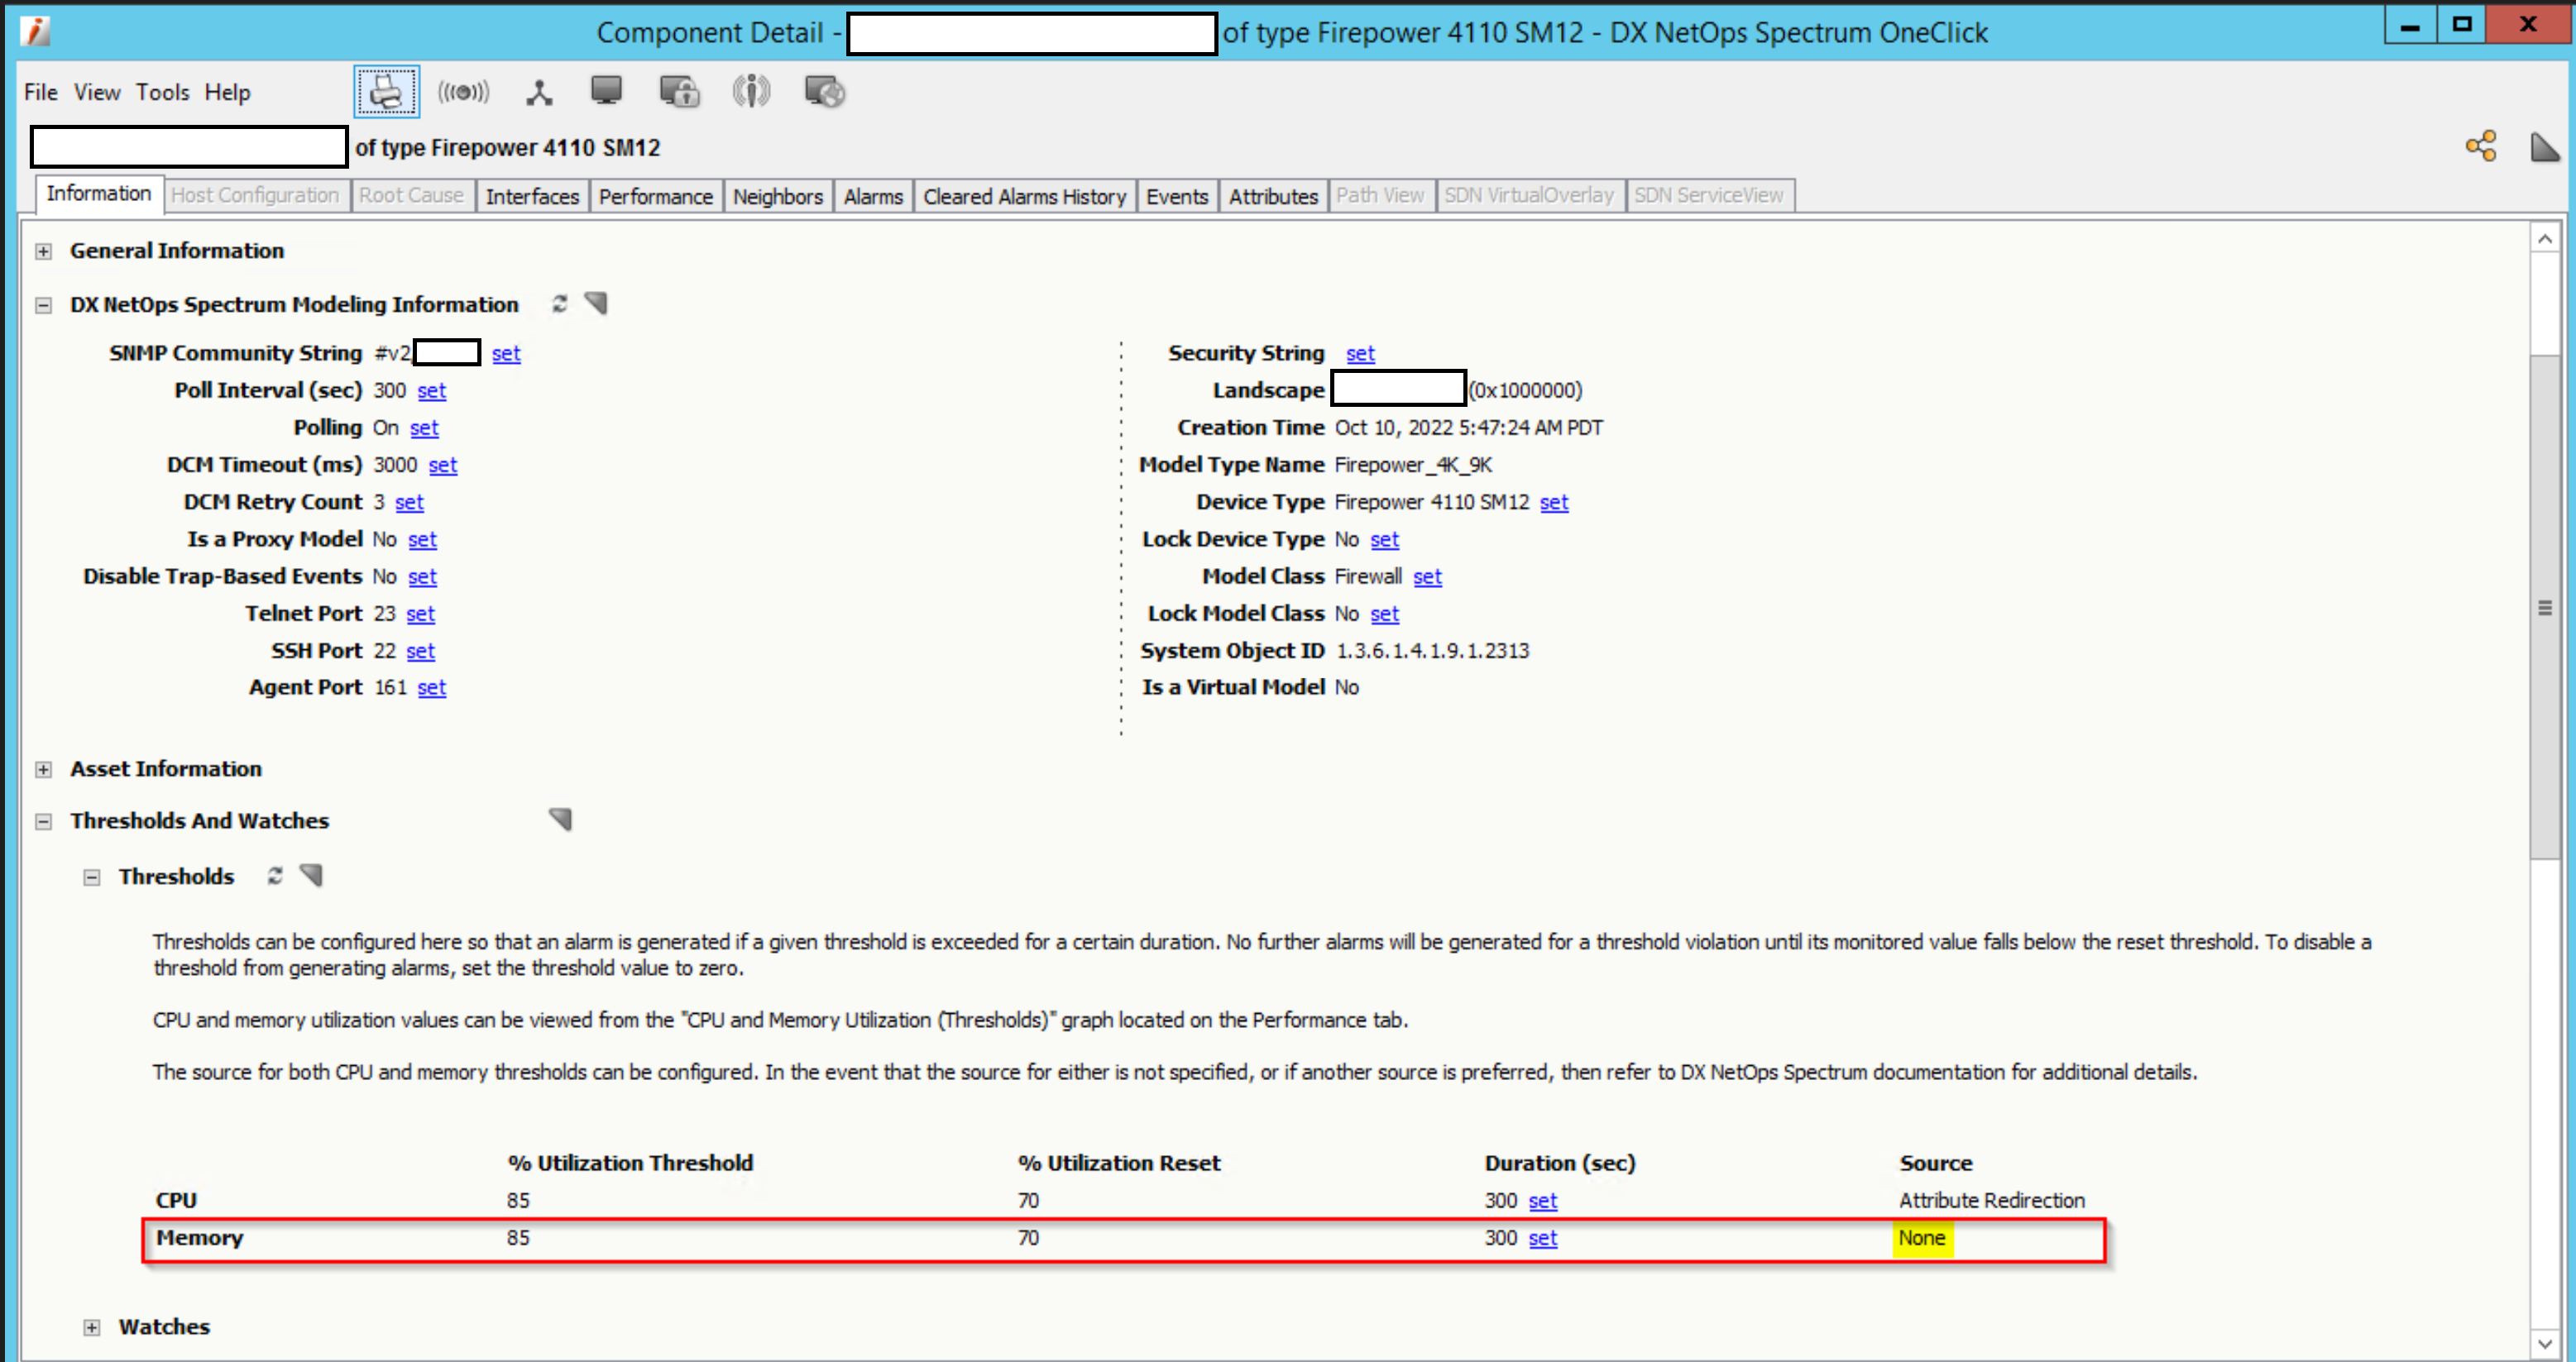The image size is (2576, 1362).
Task: Click set link for Poll Interval
Action: pos(432,390)
